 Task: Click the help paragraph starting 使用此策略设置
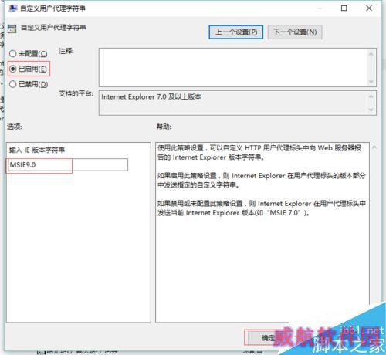point(259,153)
